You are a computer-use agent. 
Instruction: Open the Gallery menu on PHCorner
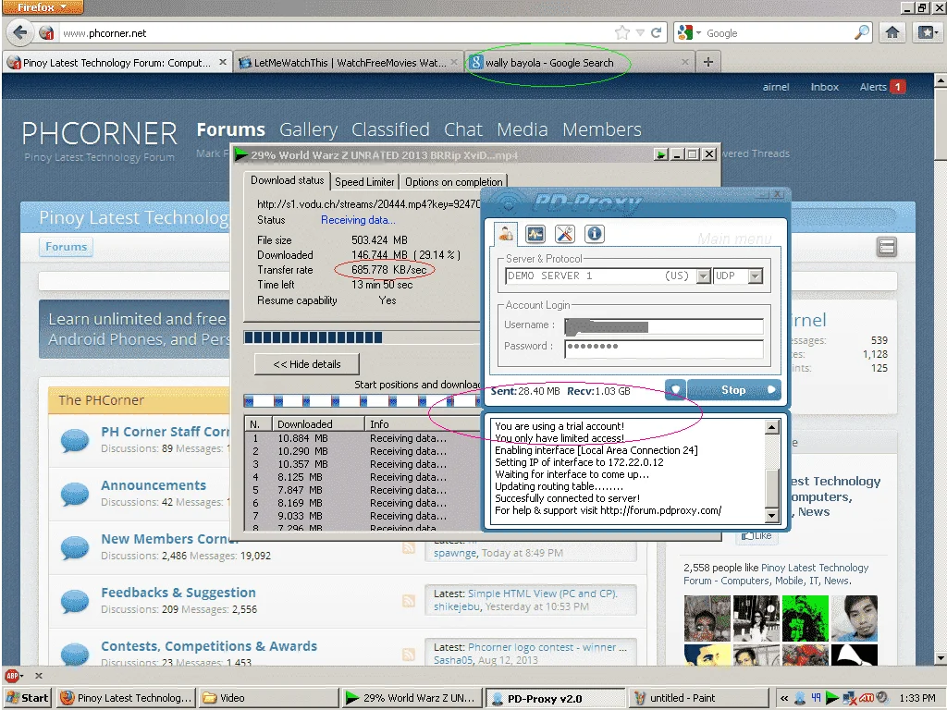tap(308, 129)
